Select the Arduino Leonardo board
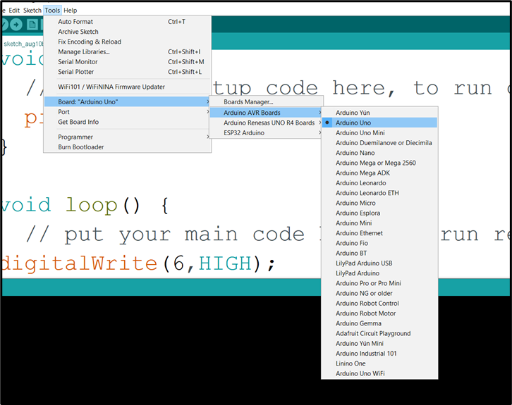The image size is (512, 405). (x=379, y=183)
